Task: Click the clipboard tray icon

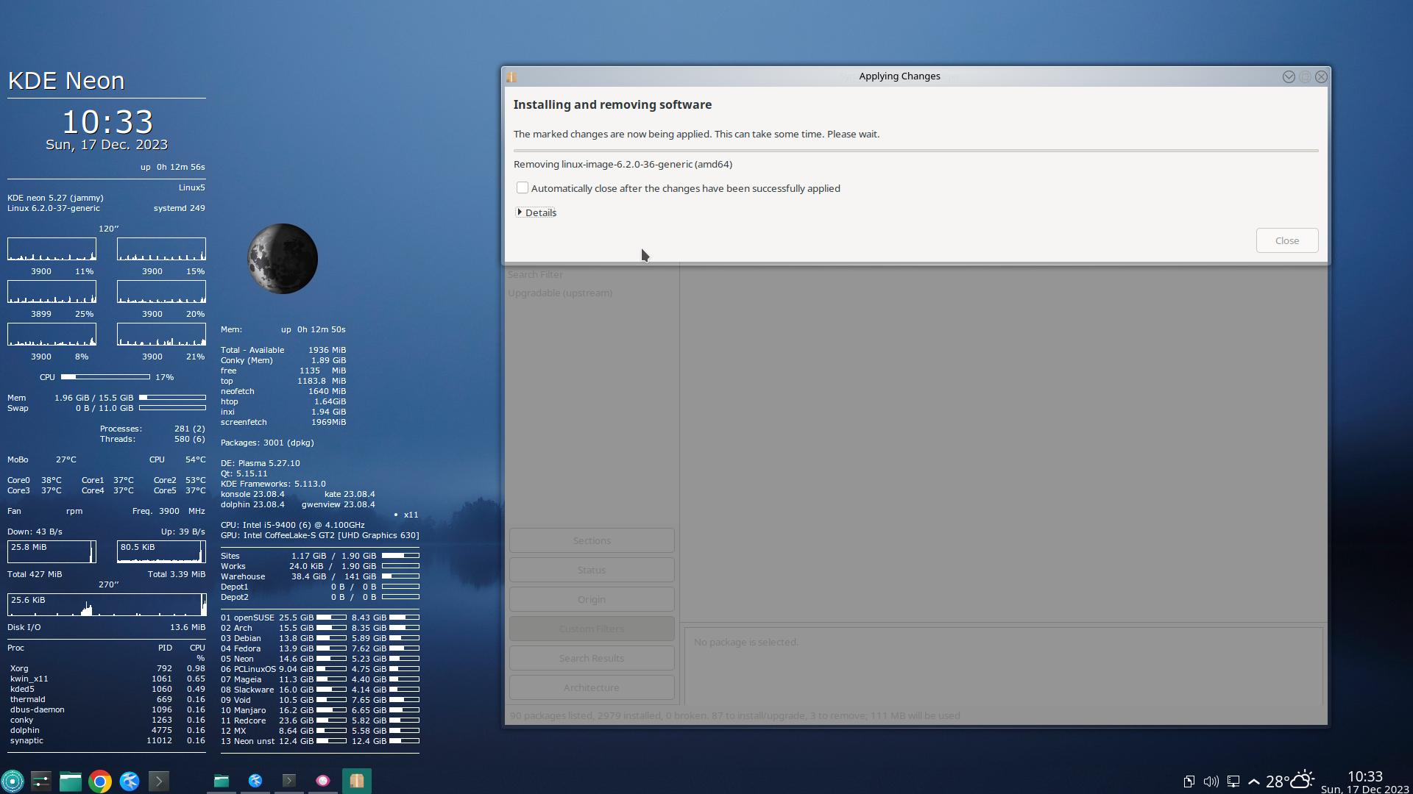Action: [x=1189, y=782]
